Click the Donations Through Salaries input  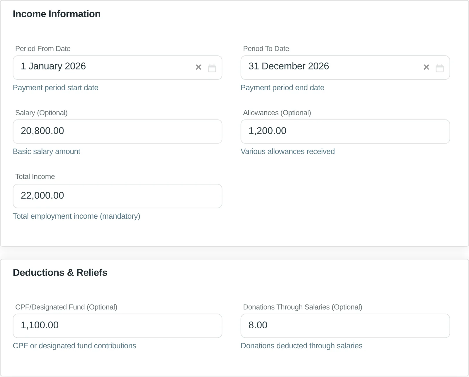pos(345,326)
